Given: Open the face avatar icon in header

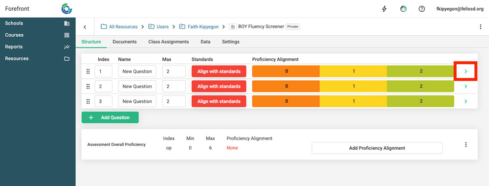Looking at the screenshot, I should pyautogui.click(x=403, y=9).
